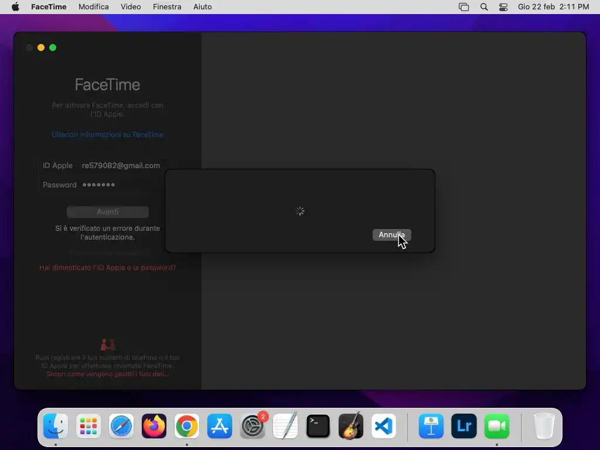Image resolution: width=600 pixels, height=450 pixels.
Task: Open the FaceTime app menu
Action: 49,7
